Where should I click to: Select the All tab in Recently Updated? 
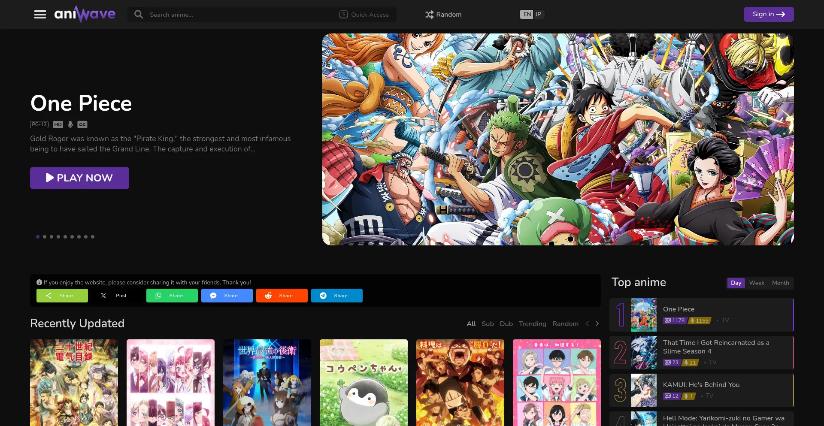pos(471,324)
